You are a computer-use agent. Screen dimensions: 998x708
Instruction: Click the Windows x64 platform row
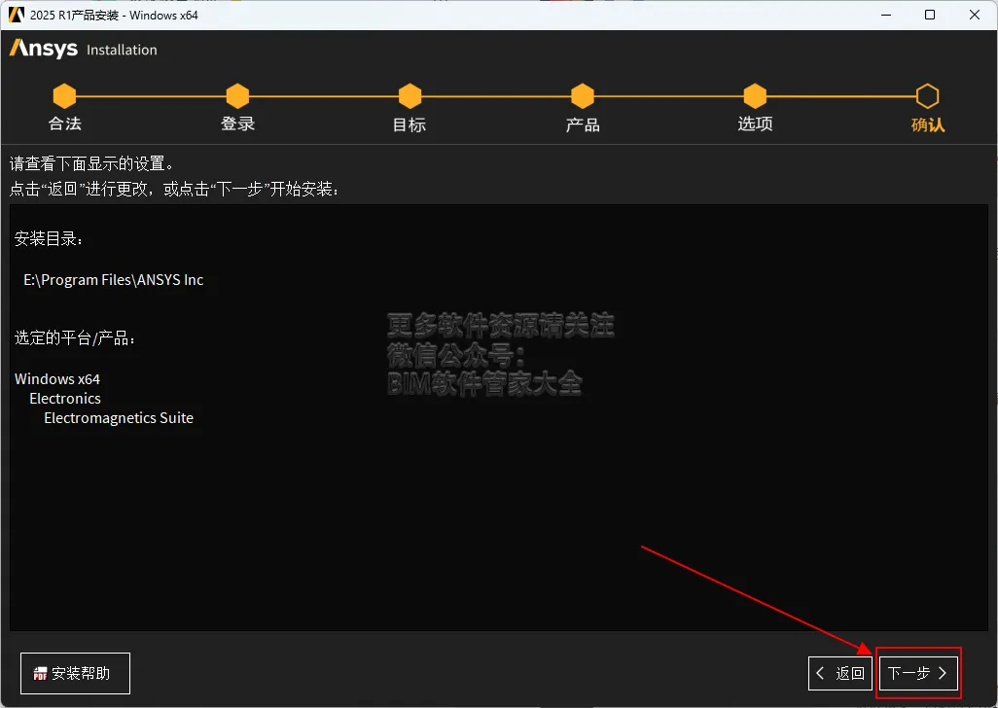(x=57, y=379)
